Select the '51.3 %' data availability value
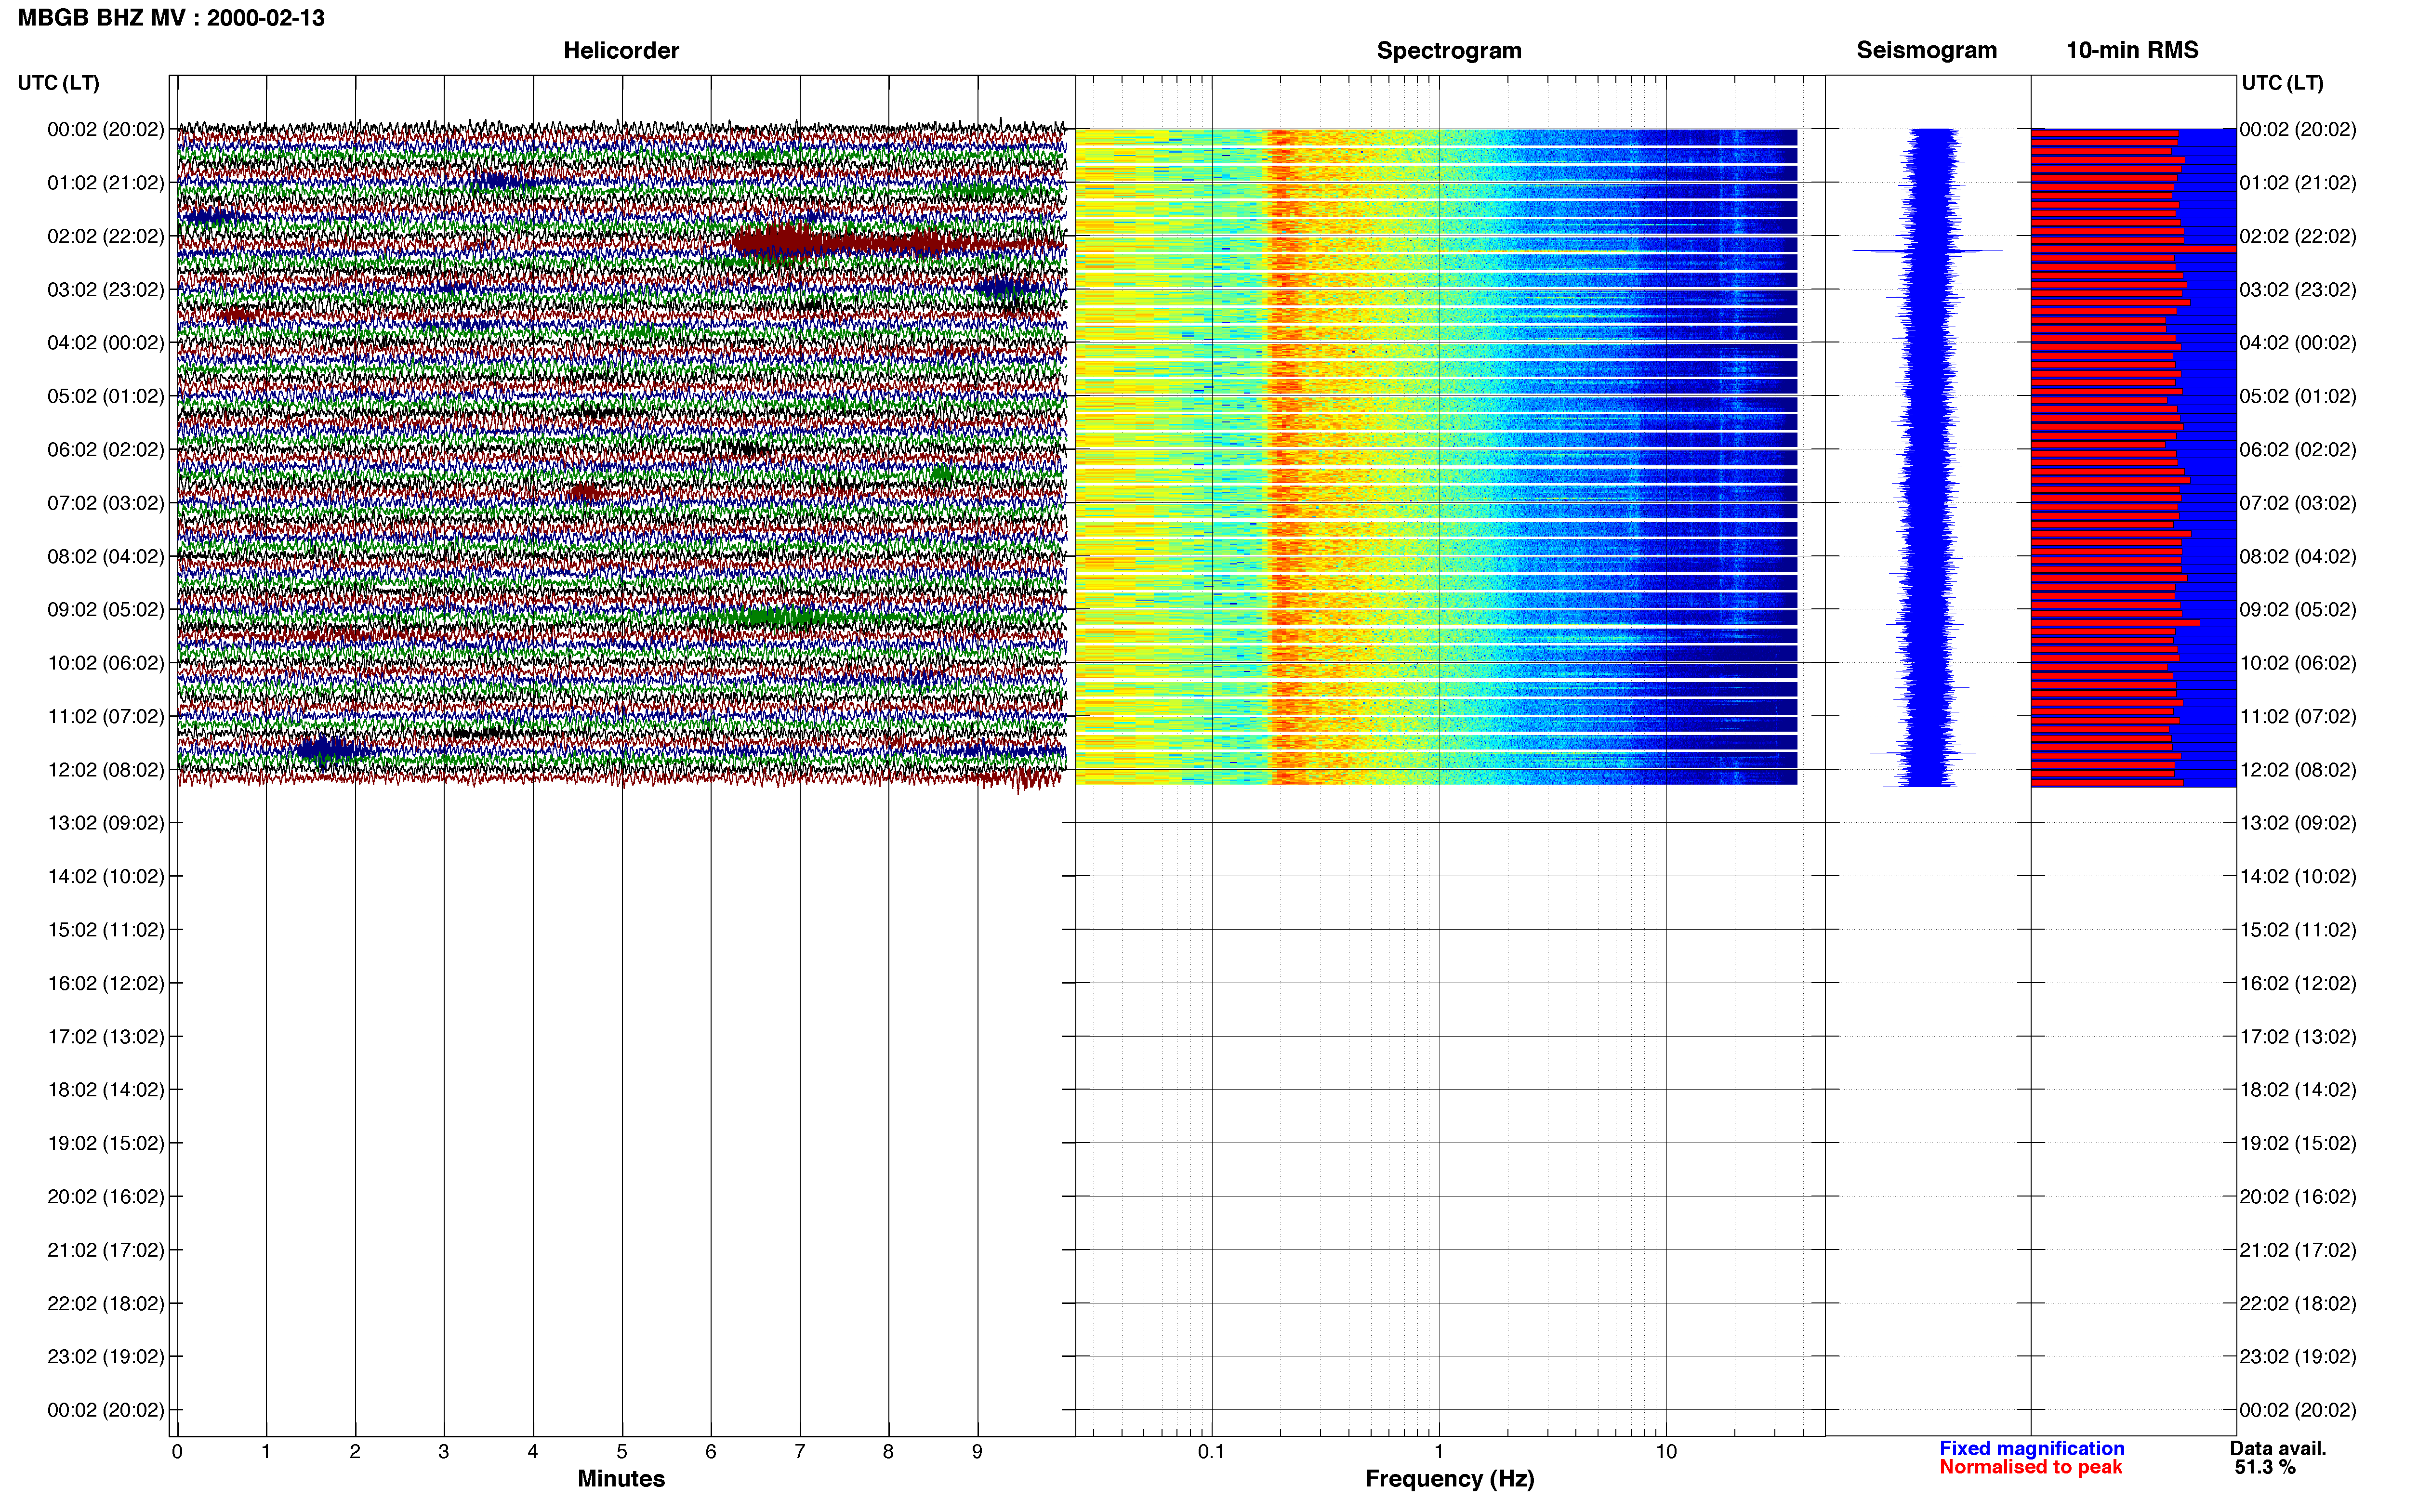2418x1512 pixels. pos(2265,1467)
